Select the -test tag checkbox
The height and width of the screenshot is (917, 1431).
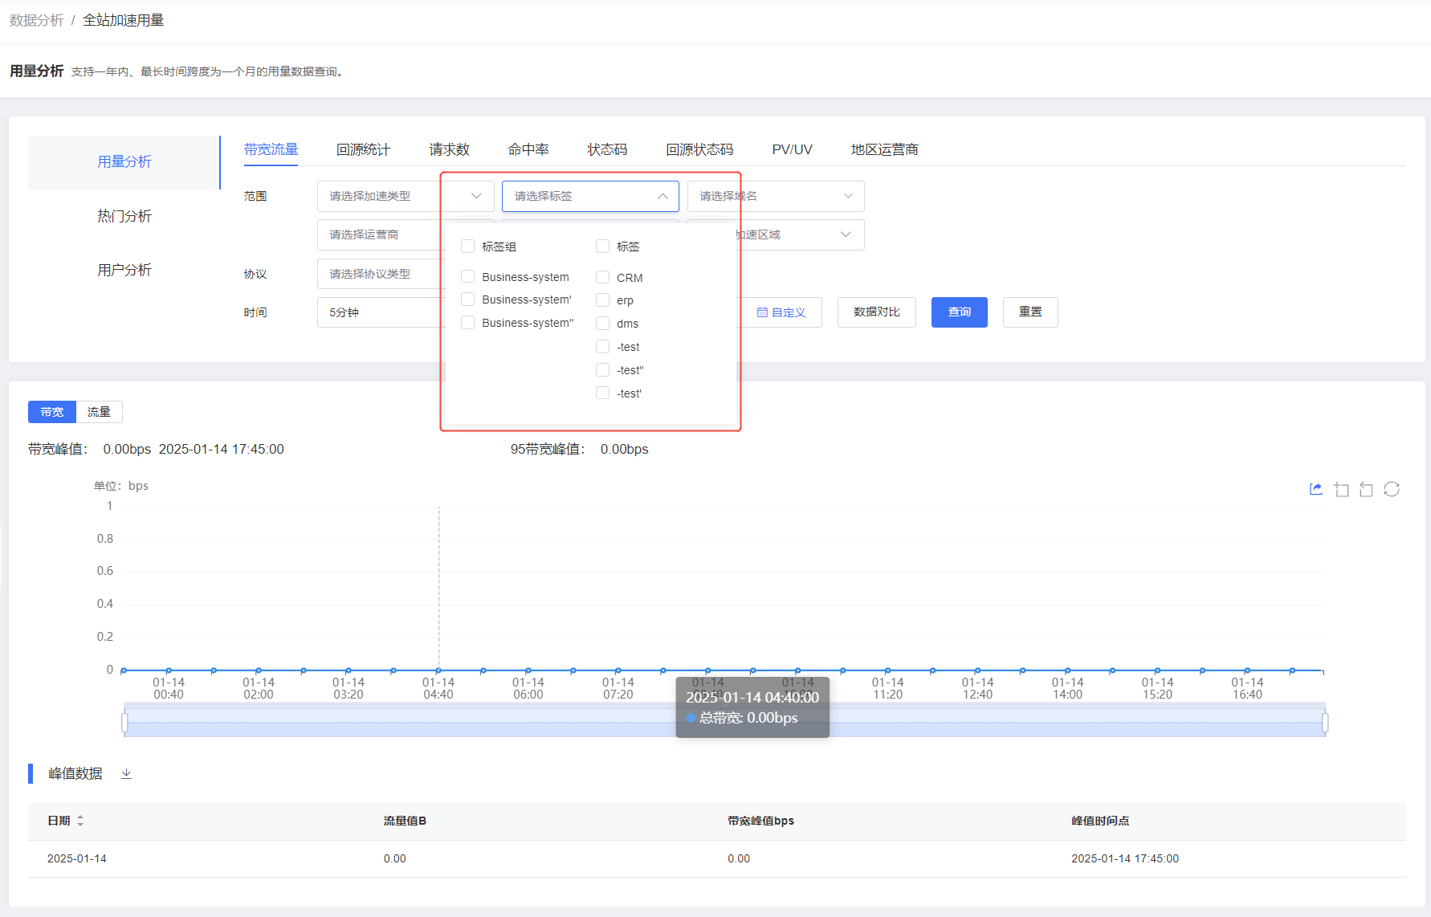(x=602, y=347)
